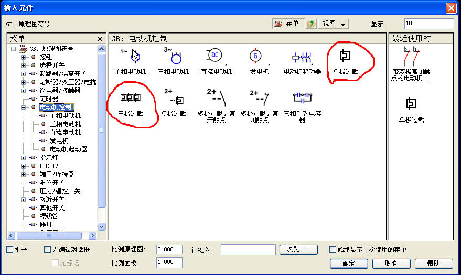
Task: Click the 取消 button
Action: point(391,263)
